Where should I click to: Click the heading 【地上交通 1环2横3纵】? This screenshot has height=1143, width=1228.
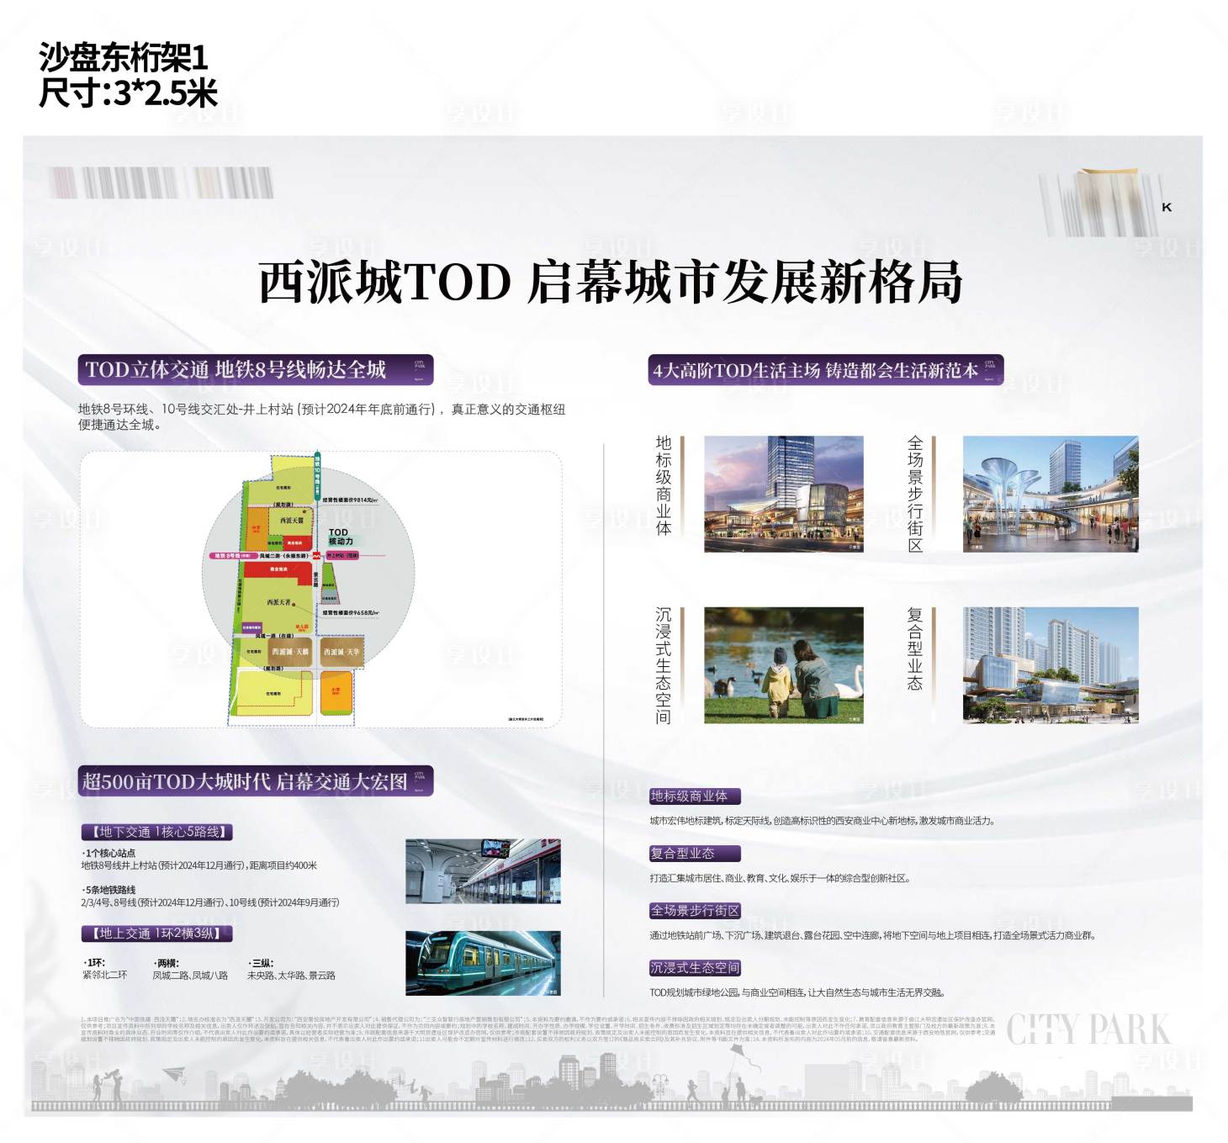156,934
